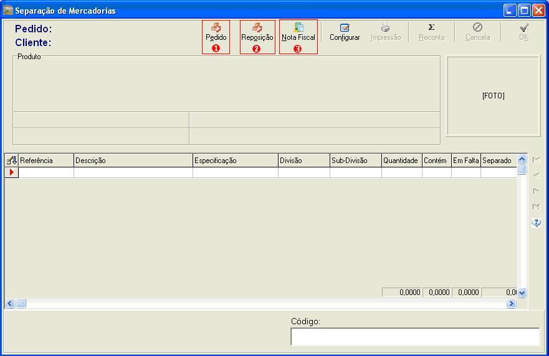549x356 pixels.
Task: Click the Reconta sigma button
Action: tap(431, 32)
